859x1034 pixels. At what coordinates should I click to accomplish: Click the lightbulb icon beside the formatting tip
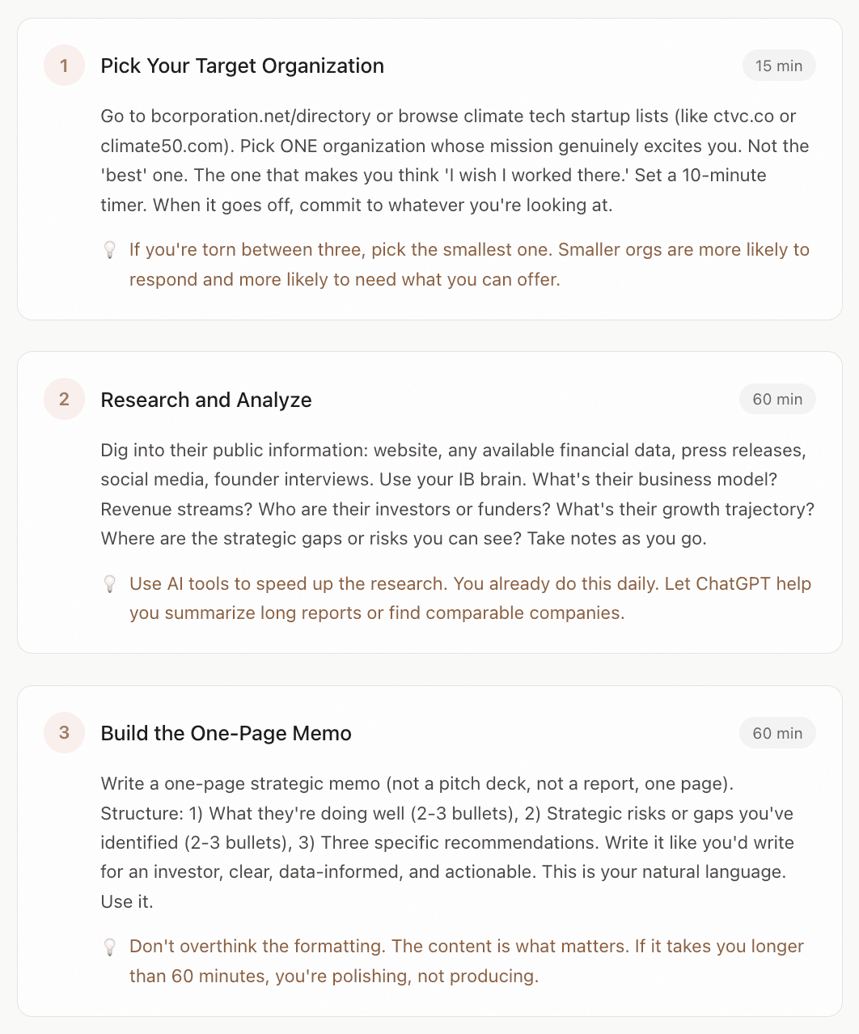click(111, 947)
